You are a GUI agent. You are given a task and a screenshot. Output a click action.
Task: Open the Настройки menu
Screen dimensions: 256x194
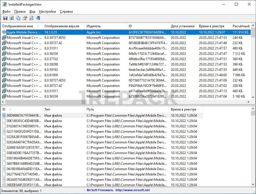pos(47,11)
